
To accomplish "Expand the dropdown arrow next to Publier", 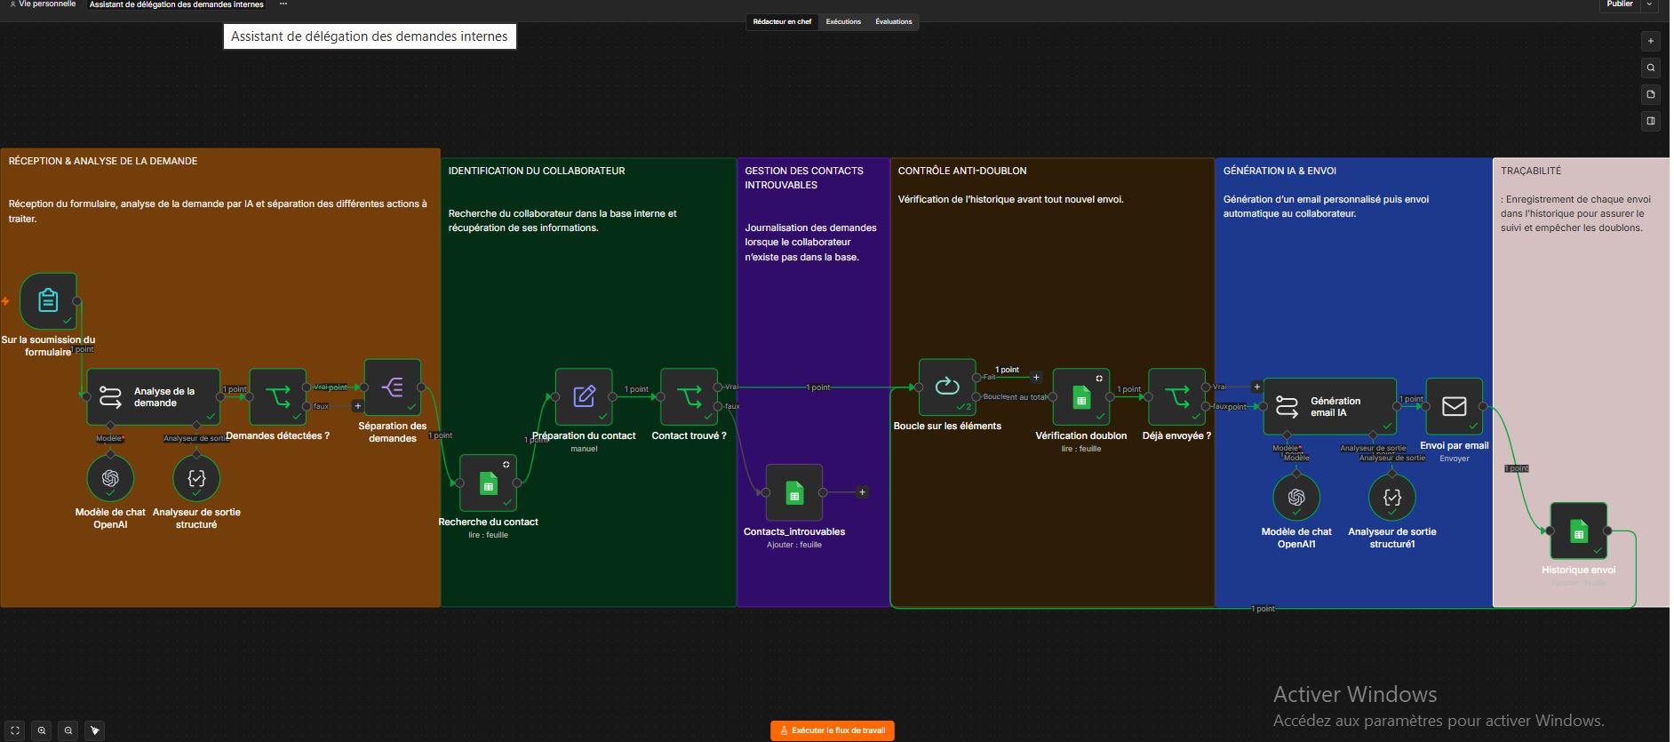I will point(1650,4).
